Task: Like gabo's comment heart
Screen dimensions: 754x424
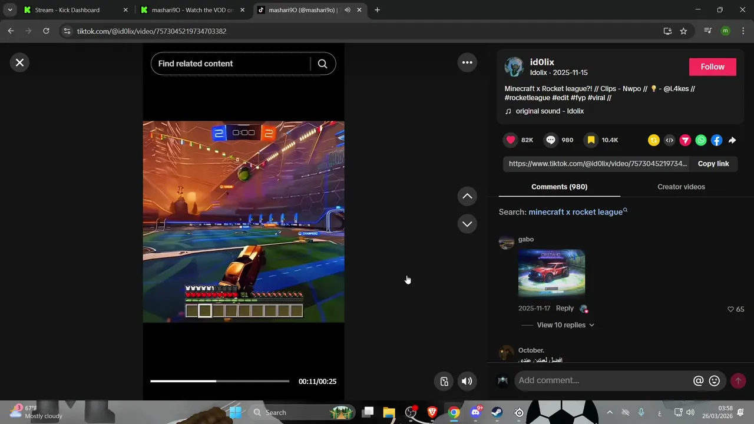Action: click(730, 309)
